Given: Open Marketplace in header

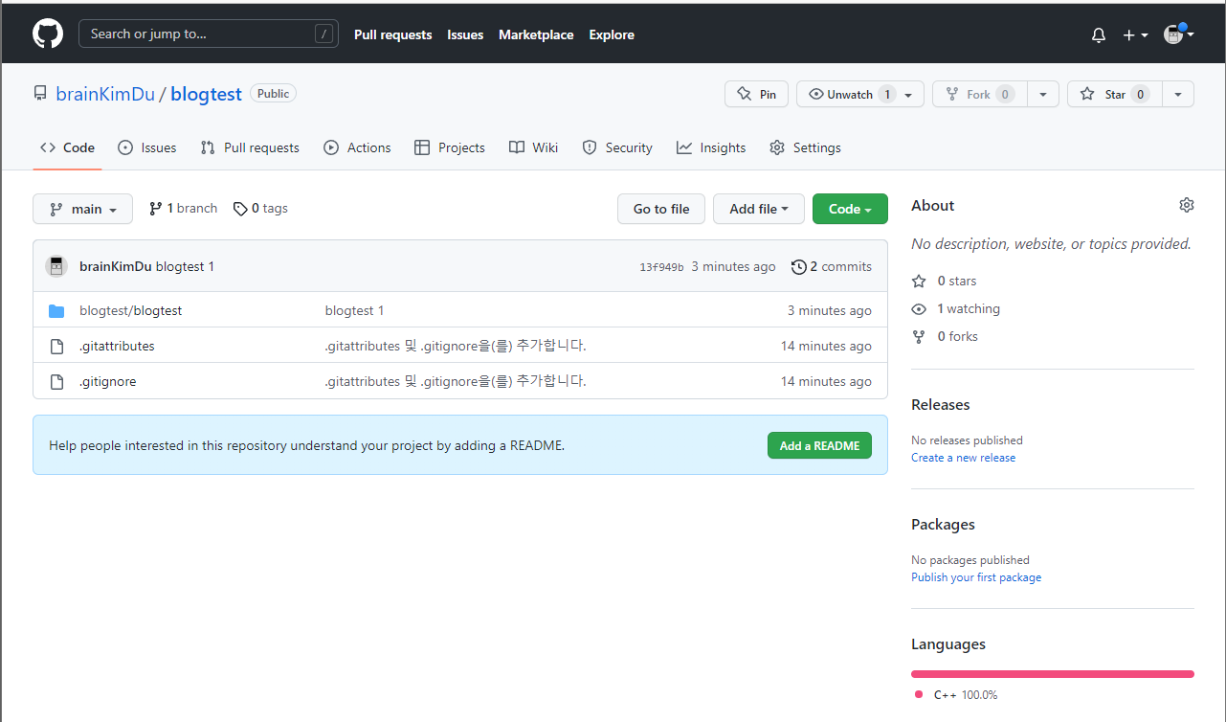Looking at the screenshot, I should click(x=536, y=34).
